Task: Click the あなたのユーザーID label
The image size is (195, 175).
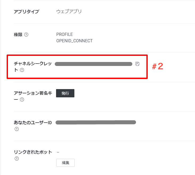Action: (x=33, y=123)
